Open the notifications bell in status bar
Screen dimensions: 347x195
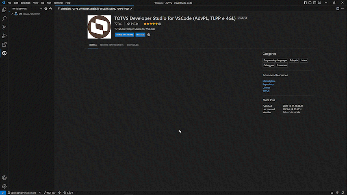343,193
